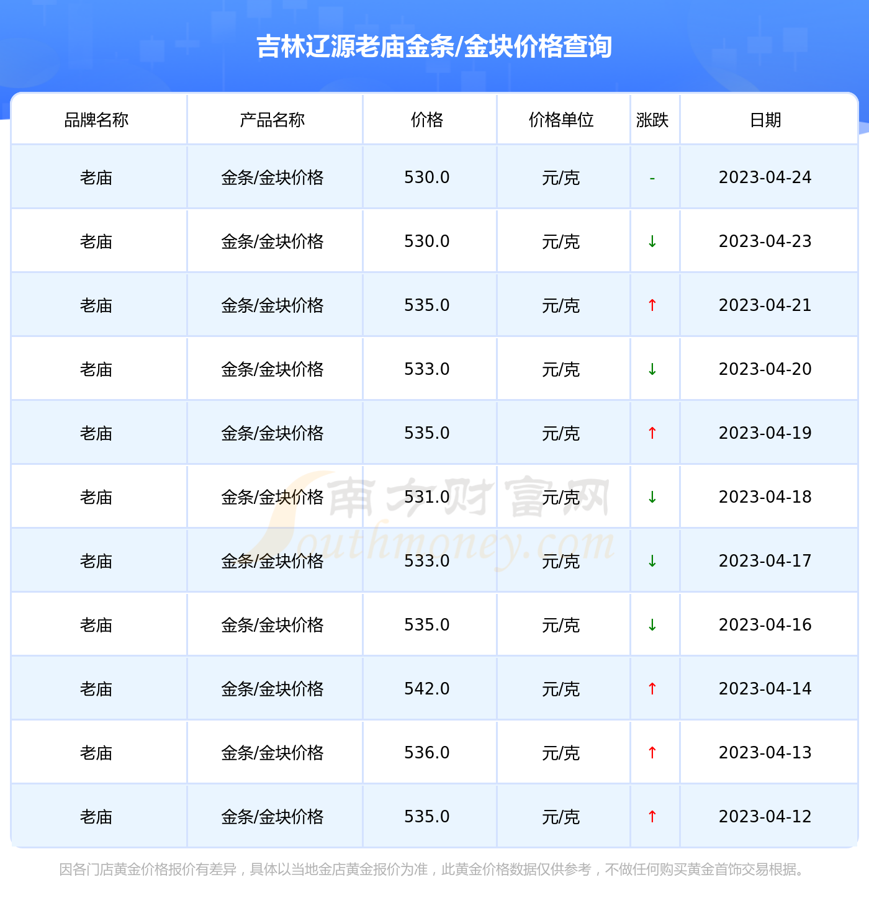Select the date 2023-04-19
869x903 pixels.
click(765, 433)
